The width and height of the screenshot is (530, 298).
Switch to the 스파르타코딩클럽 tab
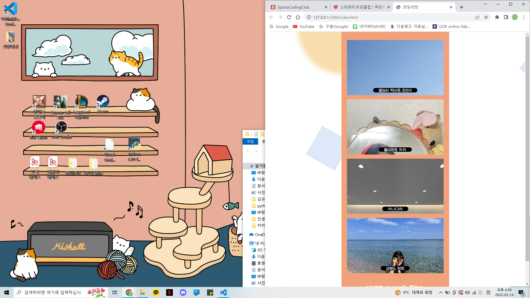point(361,7)
